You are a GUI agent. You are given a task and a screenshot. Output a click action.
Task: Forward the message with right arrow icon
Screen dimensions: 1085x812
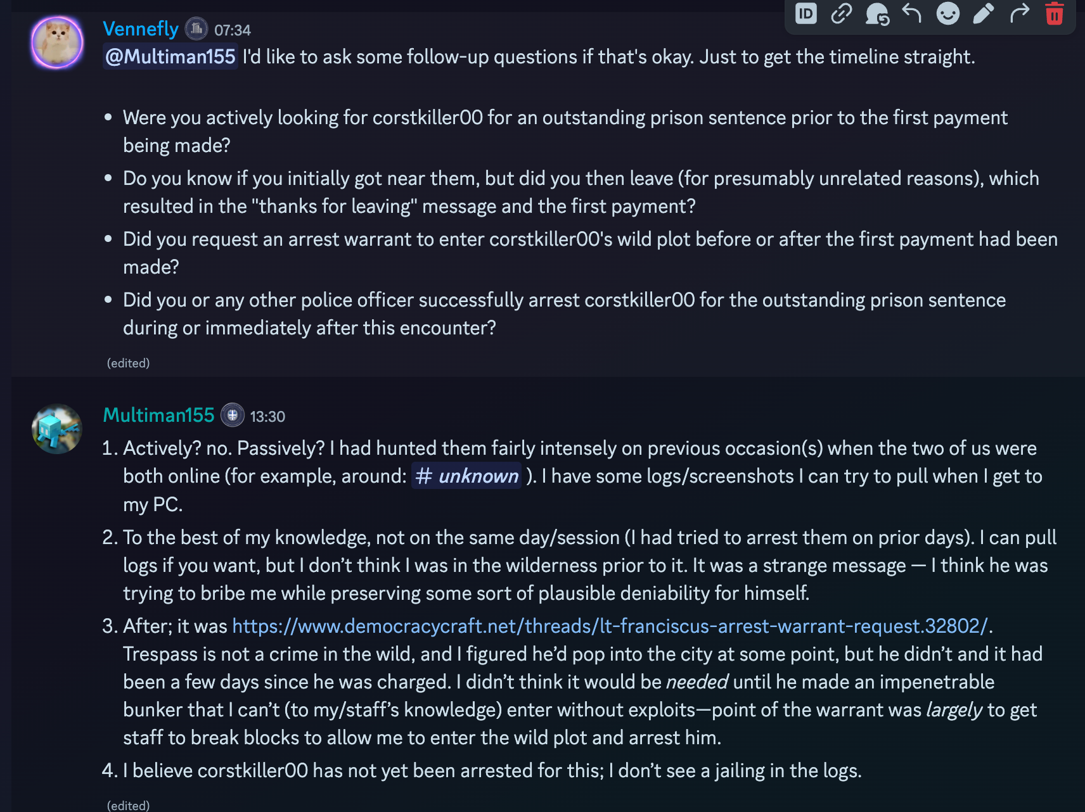click(x=1019, y=13)
